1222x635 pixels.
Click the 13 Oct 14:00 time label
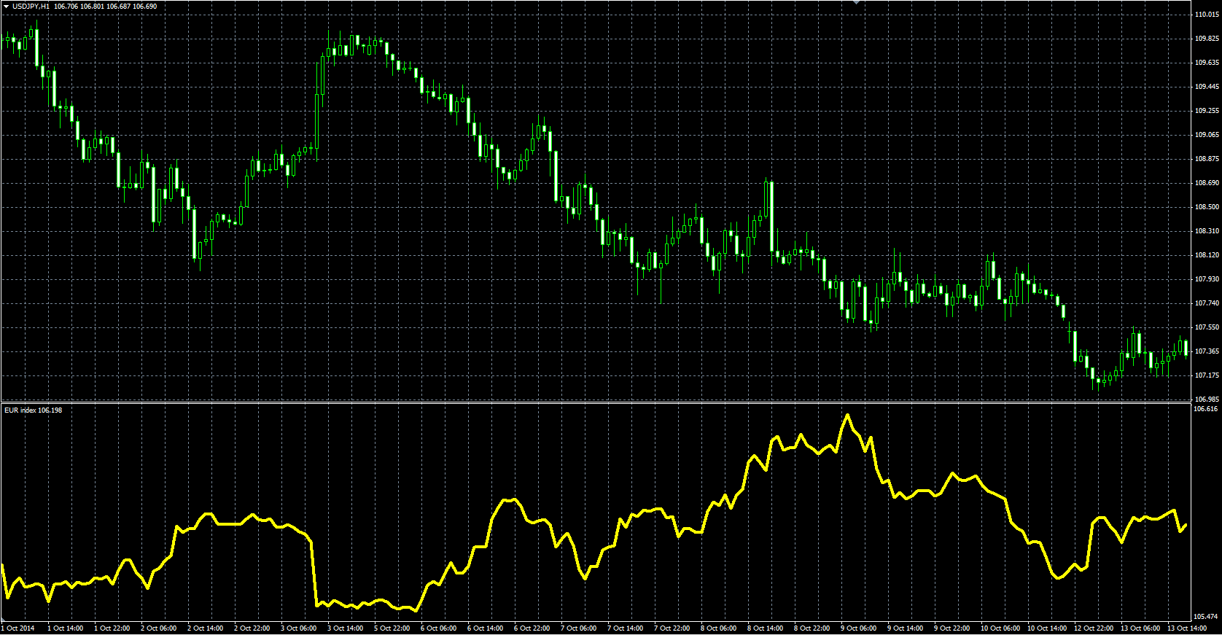(x=1188, y=628)
